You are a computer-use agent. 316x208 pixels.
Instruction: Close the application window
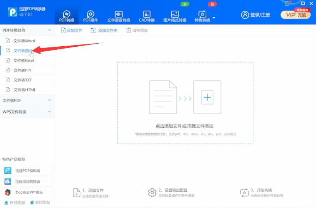pyautogui.click(x=311, y=3)
